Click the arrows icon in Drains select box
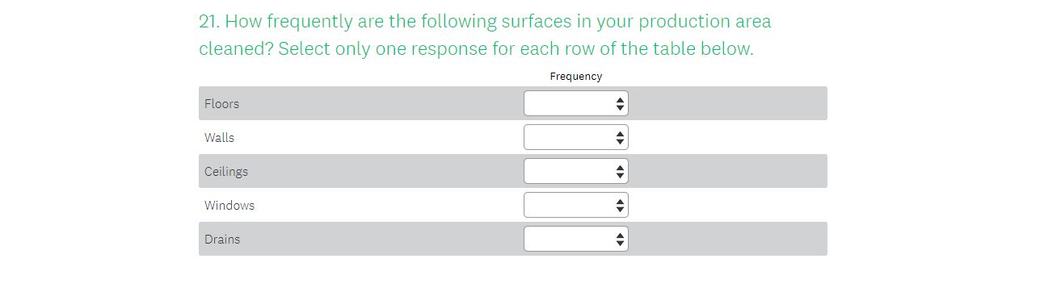The image size is (1040, 296). pyautogui.click(x=620, y=240)
